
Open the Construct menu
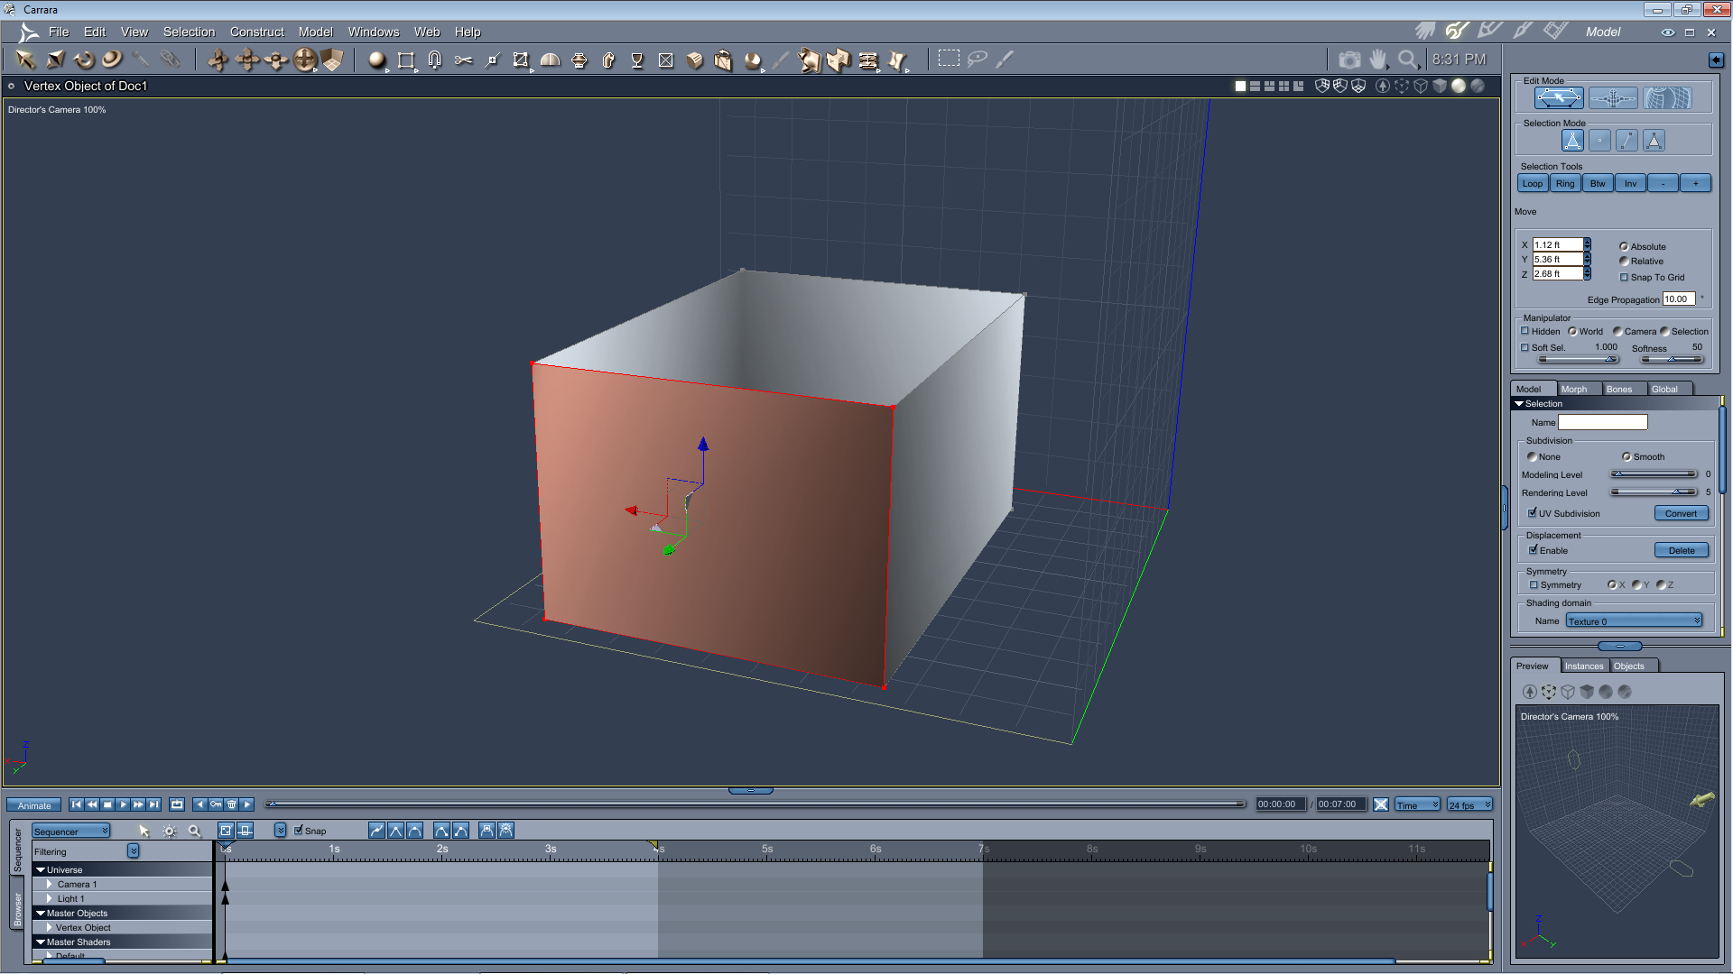[x=256, y=32]
